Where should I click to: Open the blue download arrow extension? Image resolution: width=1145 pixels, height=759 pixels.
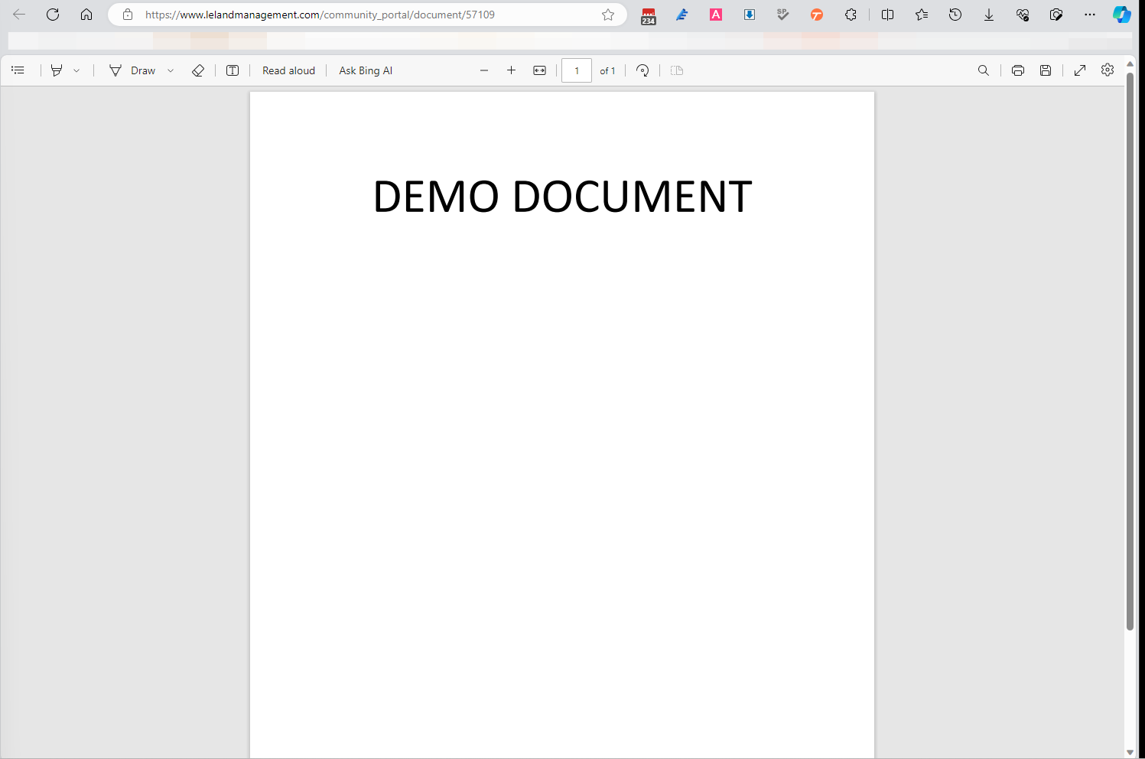(750, 15)
